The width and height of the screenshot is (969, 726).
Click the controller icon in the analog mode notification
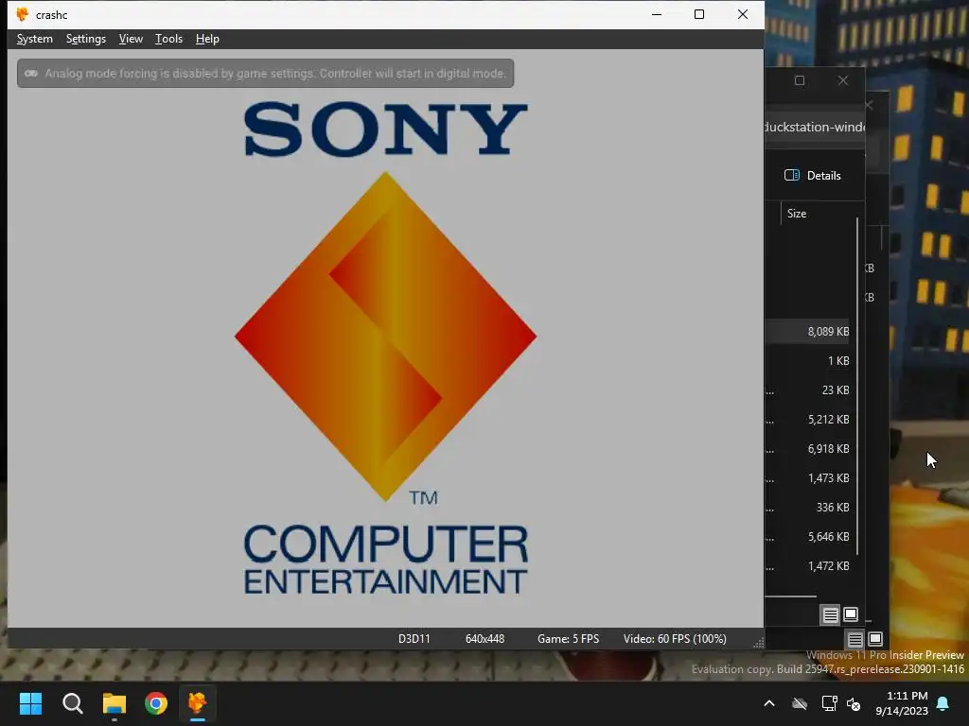pos(31,74)
